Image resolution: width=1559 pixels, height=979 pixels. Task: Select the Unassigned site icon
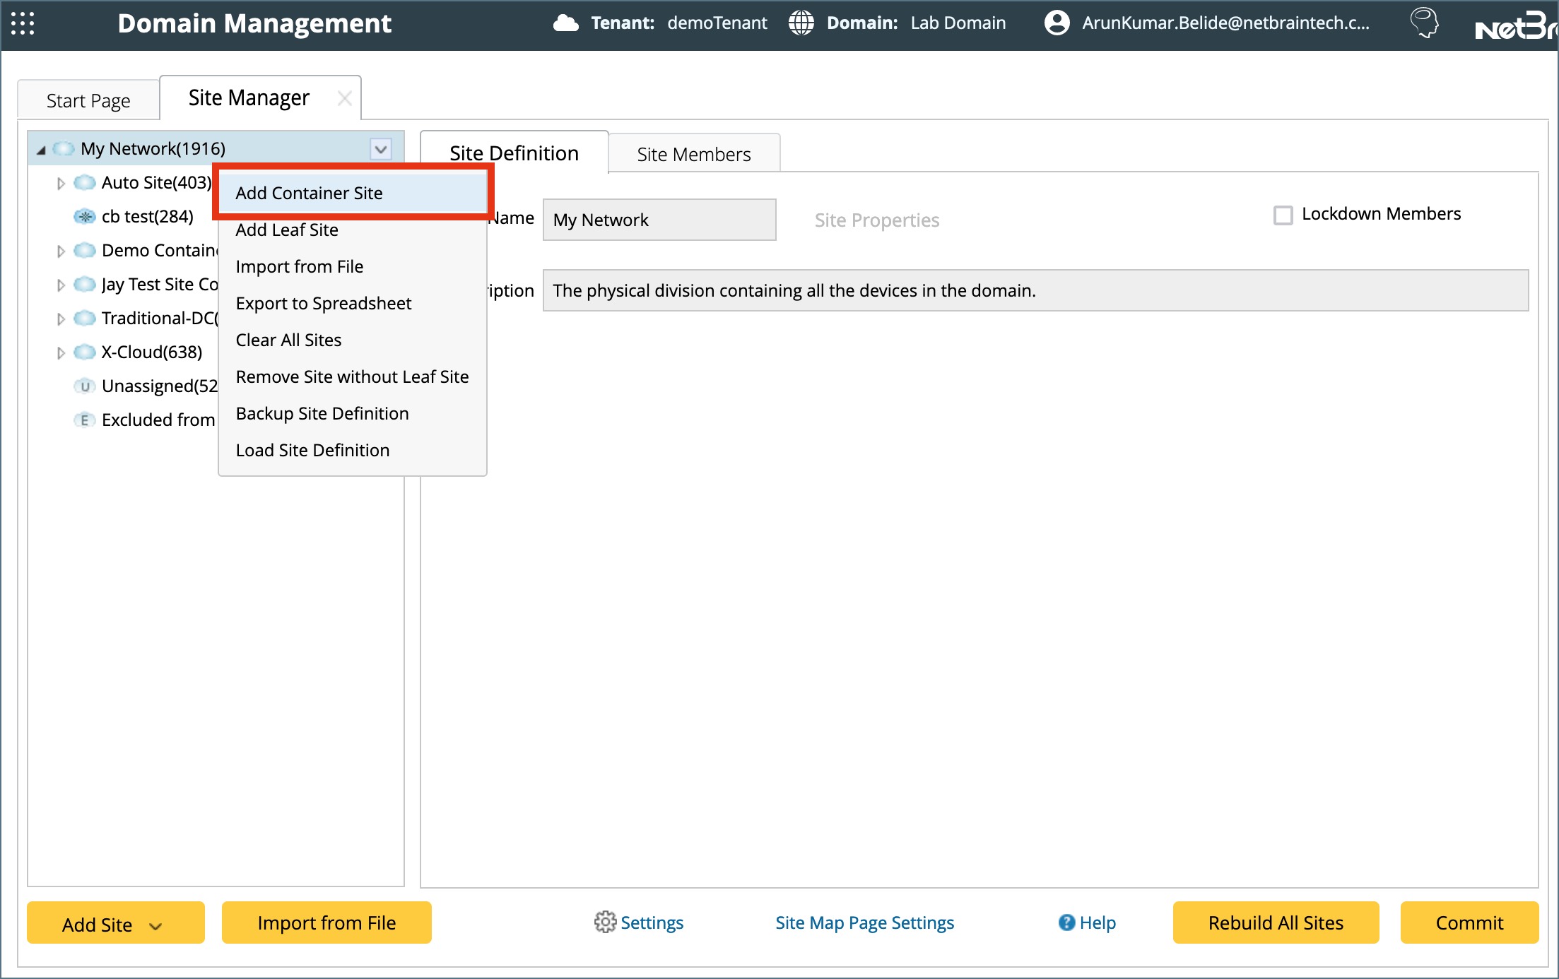[x=84, y=386]
